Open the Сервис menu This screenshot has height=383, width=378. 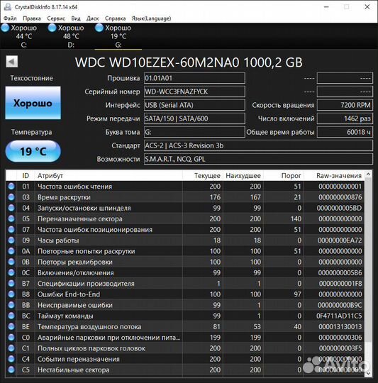point(56,18)
